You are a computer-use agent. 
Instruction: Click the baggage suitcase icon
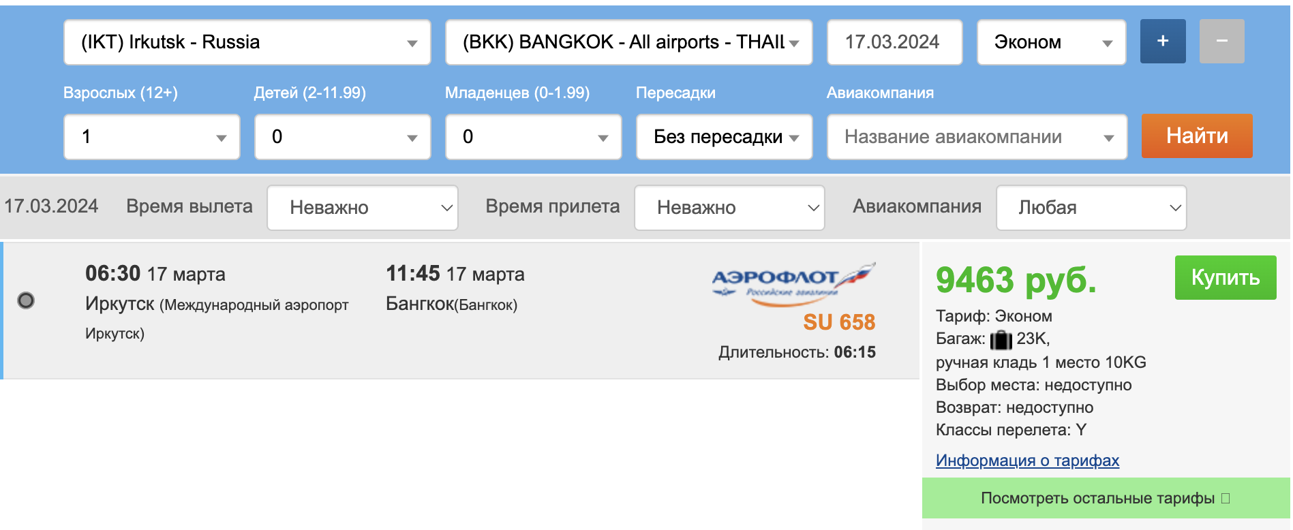click(x=1001, y=339)
